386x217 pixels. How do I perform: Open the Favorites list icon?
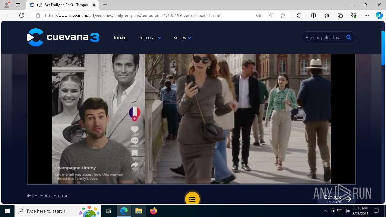pyautogui.click(x=327, y=15)
